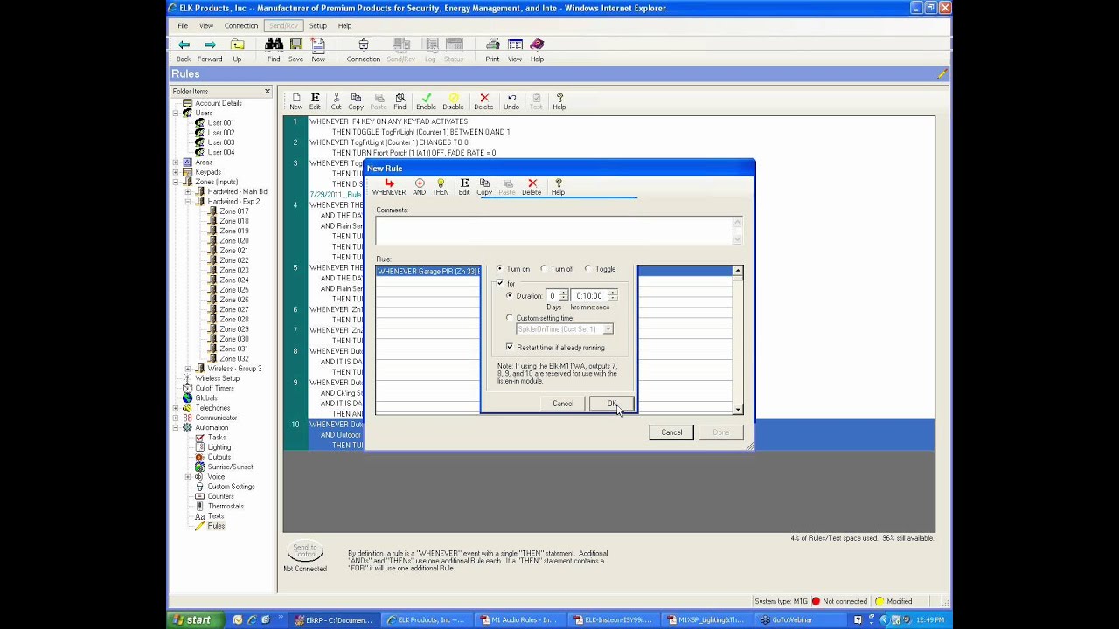Click the Cancel button next to Done

671,432
